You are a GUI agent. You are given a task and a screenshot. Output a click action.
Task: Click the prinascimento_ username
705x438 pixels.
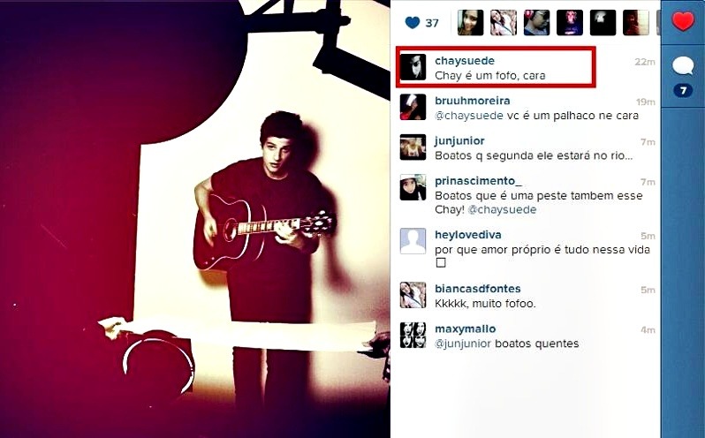[479, 181]
